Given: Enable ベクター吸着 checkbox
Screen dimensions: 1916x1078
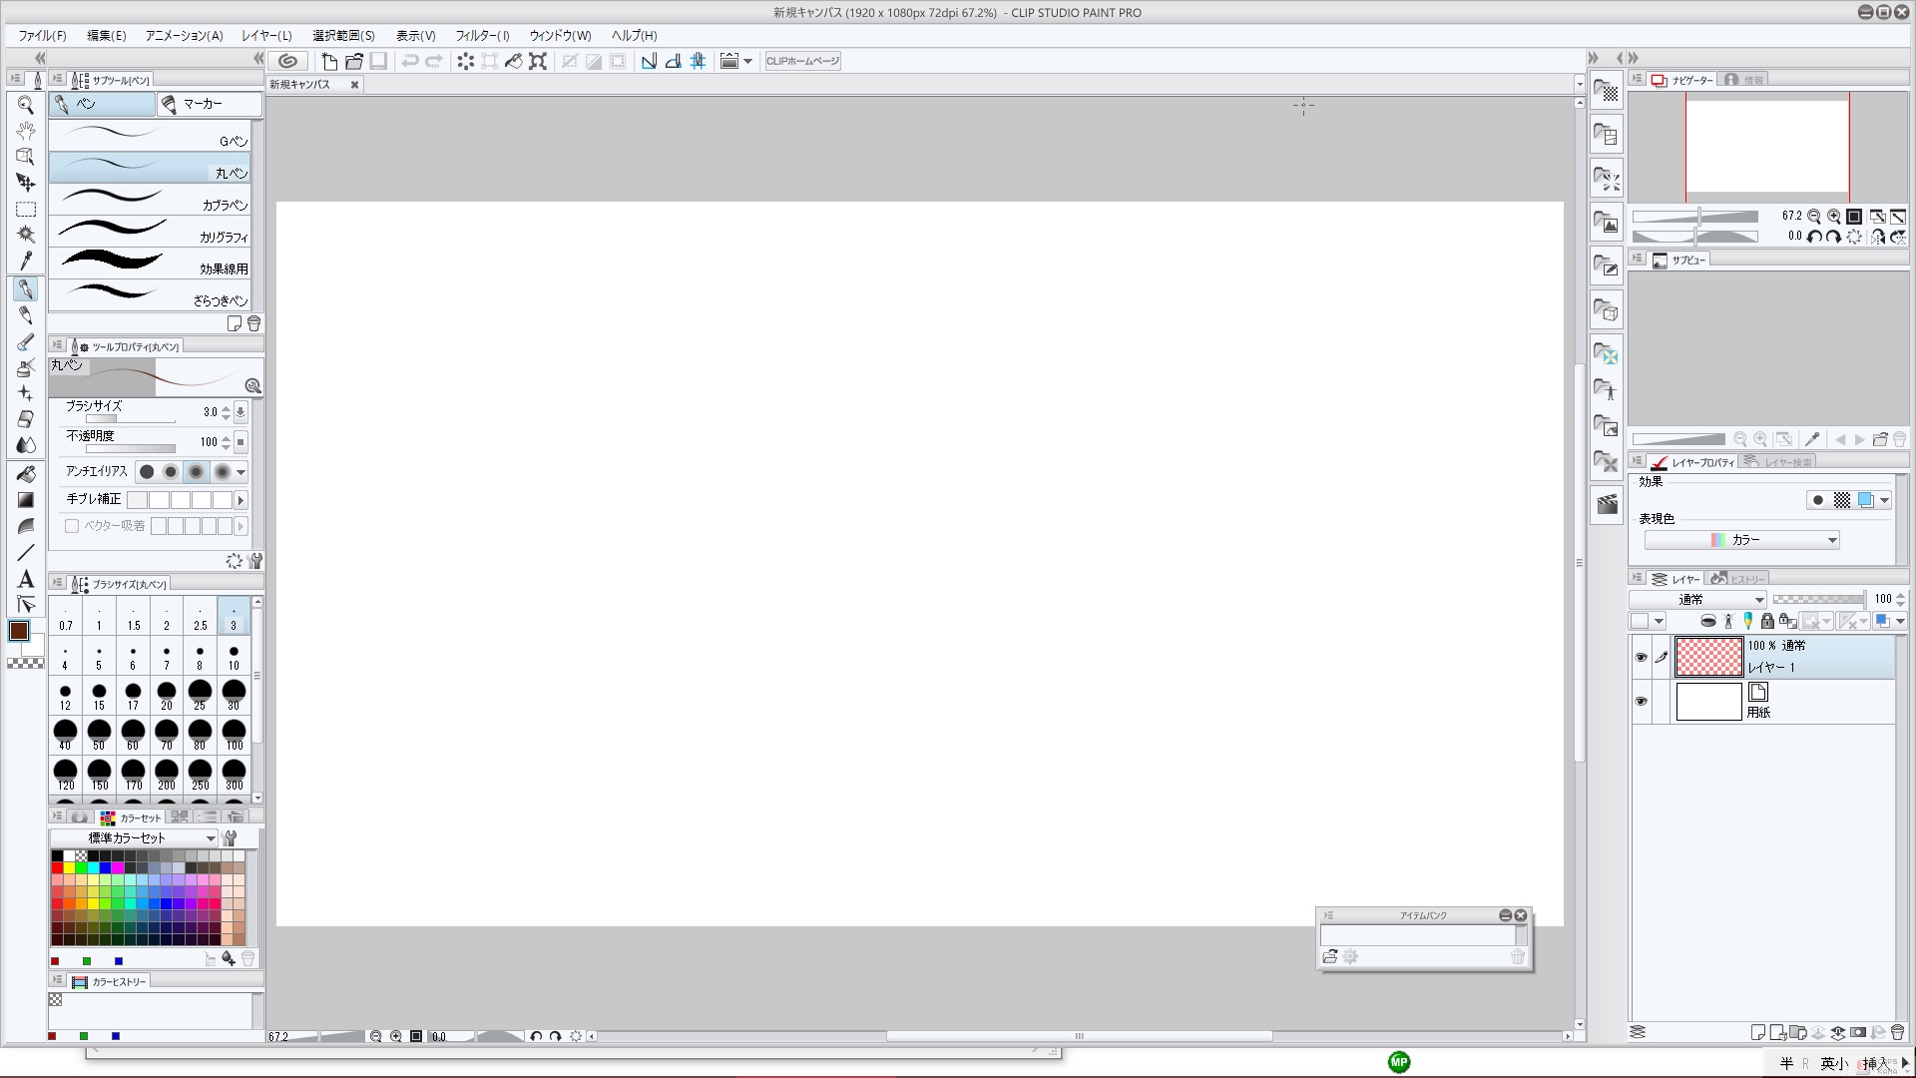Looking at the screenshot, I should pos(72,526).
